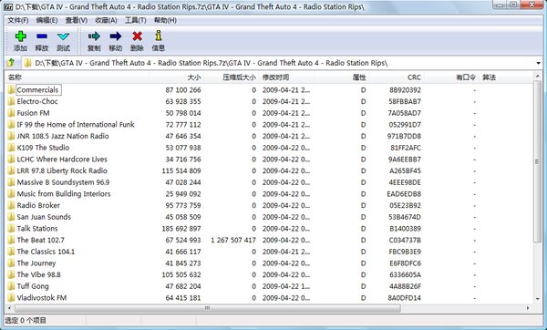547x330 pixels.
Task: Click the horizontal scrollbar right arrow
Action: tap(528, 308)
